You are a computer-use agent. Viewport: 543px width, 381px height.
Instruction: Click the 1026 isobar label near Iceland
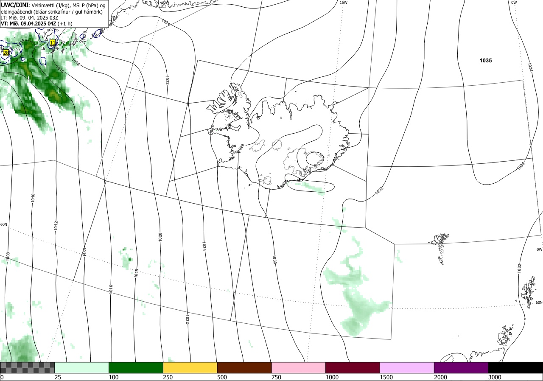point(212,130)
